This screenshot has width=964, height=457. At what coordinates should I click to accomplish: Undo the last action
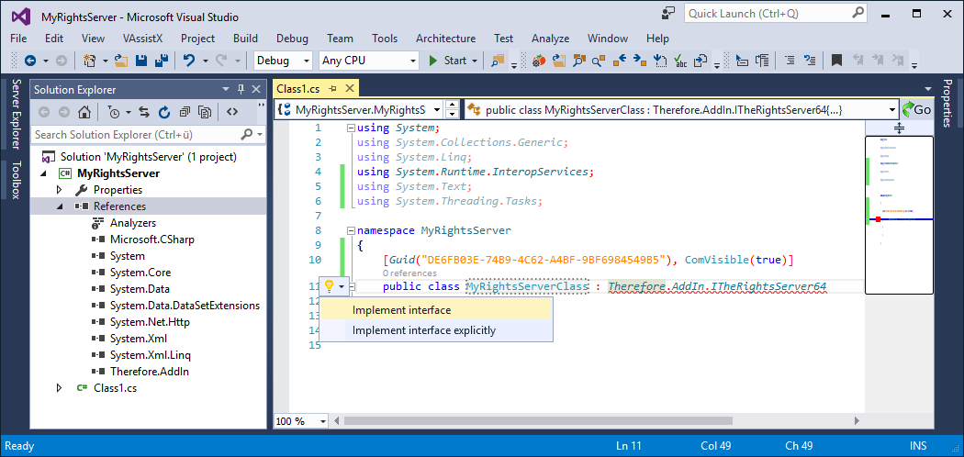point(189,61)
